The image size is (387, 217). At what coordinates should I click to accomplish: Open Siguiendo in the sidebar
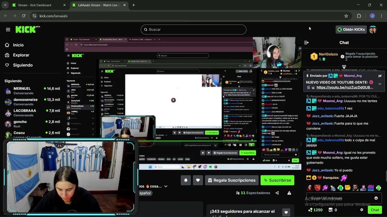click(x=23, y=65)
